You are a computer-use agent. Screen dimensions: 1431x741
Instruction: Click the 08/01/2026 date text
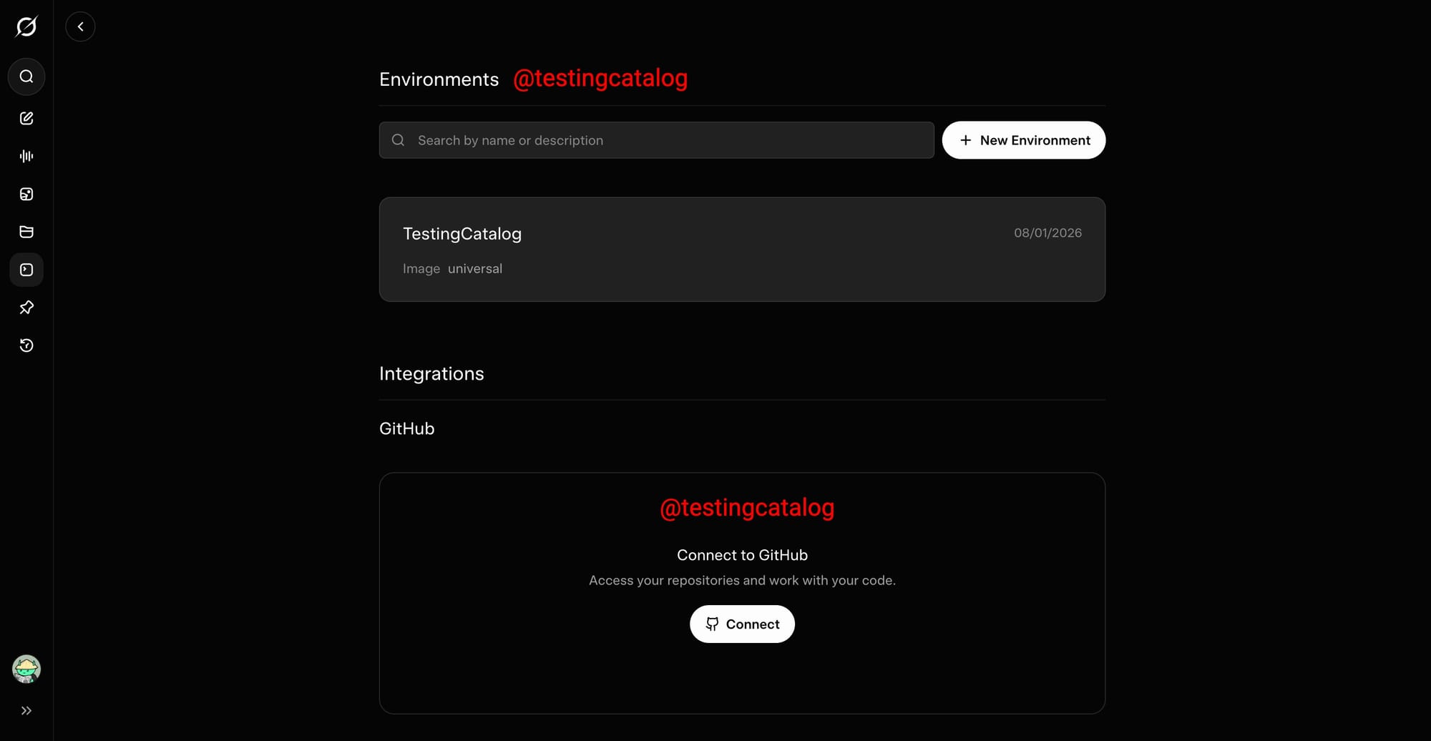coord(1047,232)
